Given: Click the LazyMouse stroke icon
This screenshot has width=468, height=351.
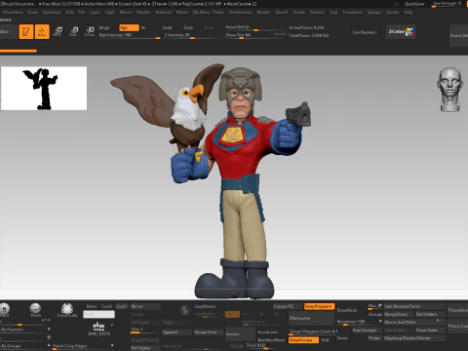Looking at the screenshot, I should point(185,310).
